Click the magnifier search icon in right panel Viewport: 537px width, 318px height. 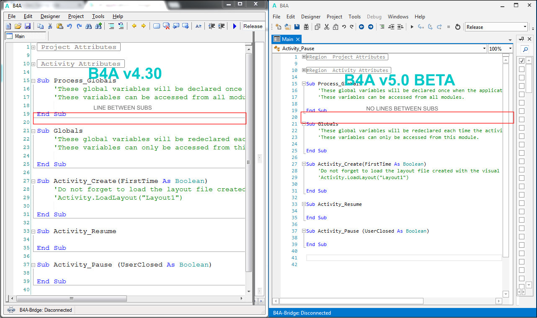coord(524,49)
